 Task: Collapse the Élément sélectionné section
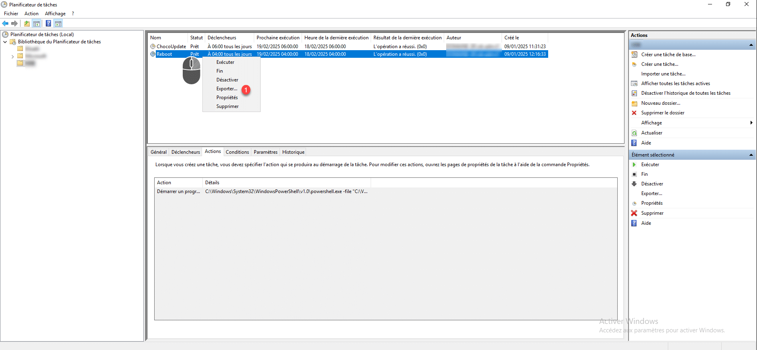(751, 155)
